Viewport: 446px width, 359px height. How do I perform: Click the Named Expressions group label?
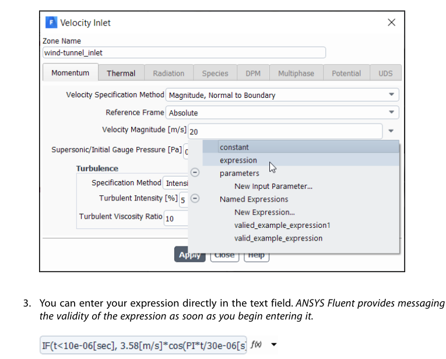[254, 199]
